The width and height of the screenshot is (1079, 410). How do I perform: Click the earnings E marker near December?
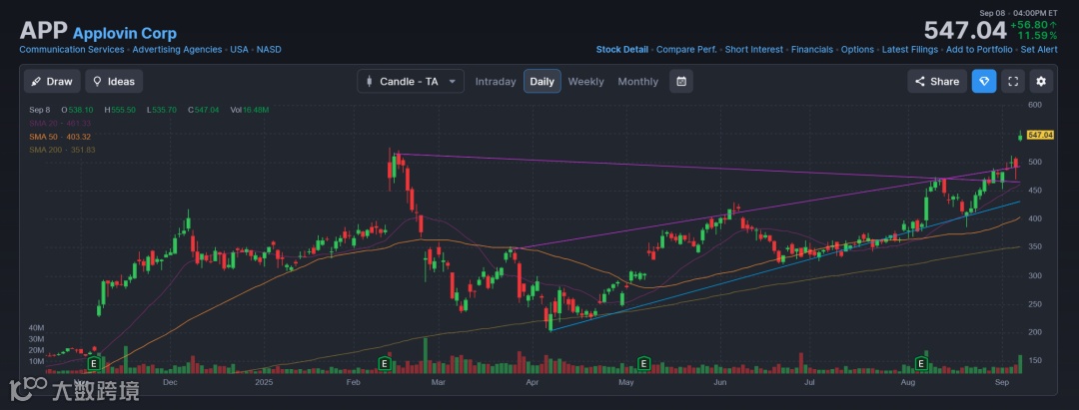(x=95, y=362)
